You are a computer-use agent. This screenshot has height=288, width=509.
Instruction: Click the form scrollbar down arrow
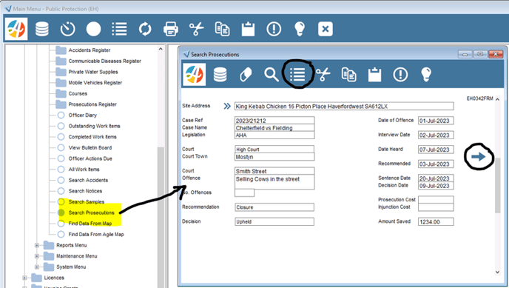coord(497,272)
